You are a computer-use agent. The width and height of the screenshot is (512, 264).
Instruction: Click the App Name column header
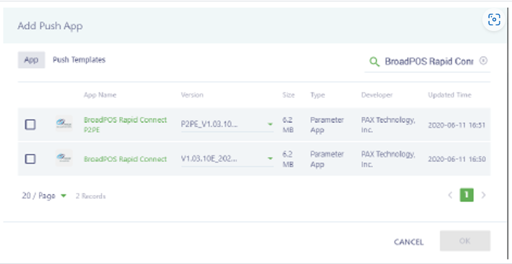pyautogui.click(x=100, y=95)
